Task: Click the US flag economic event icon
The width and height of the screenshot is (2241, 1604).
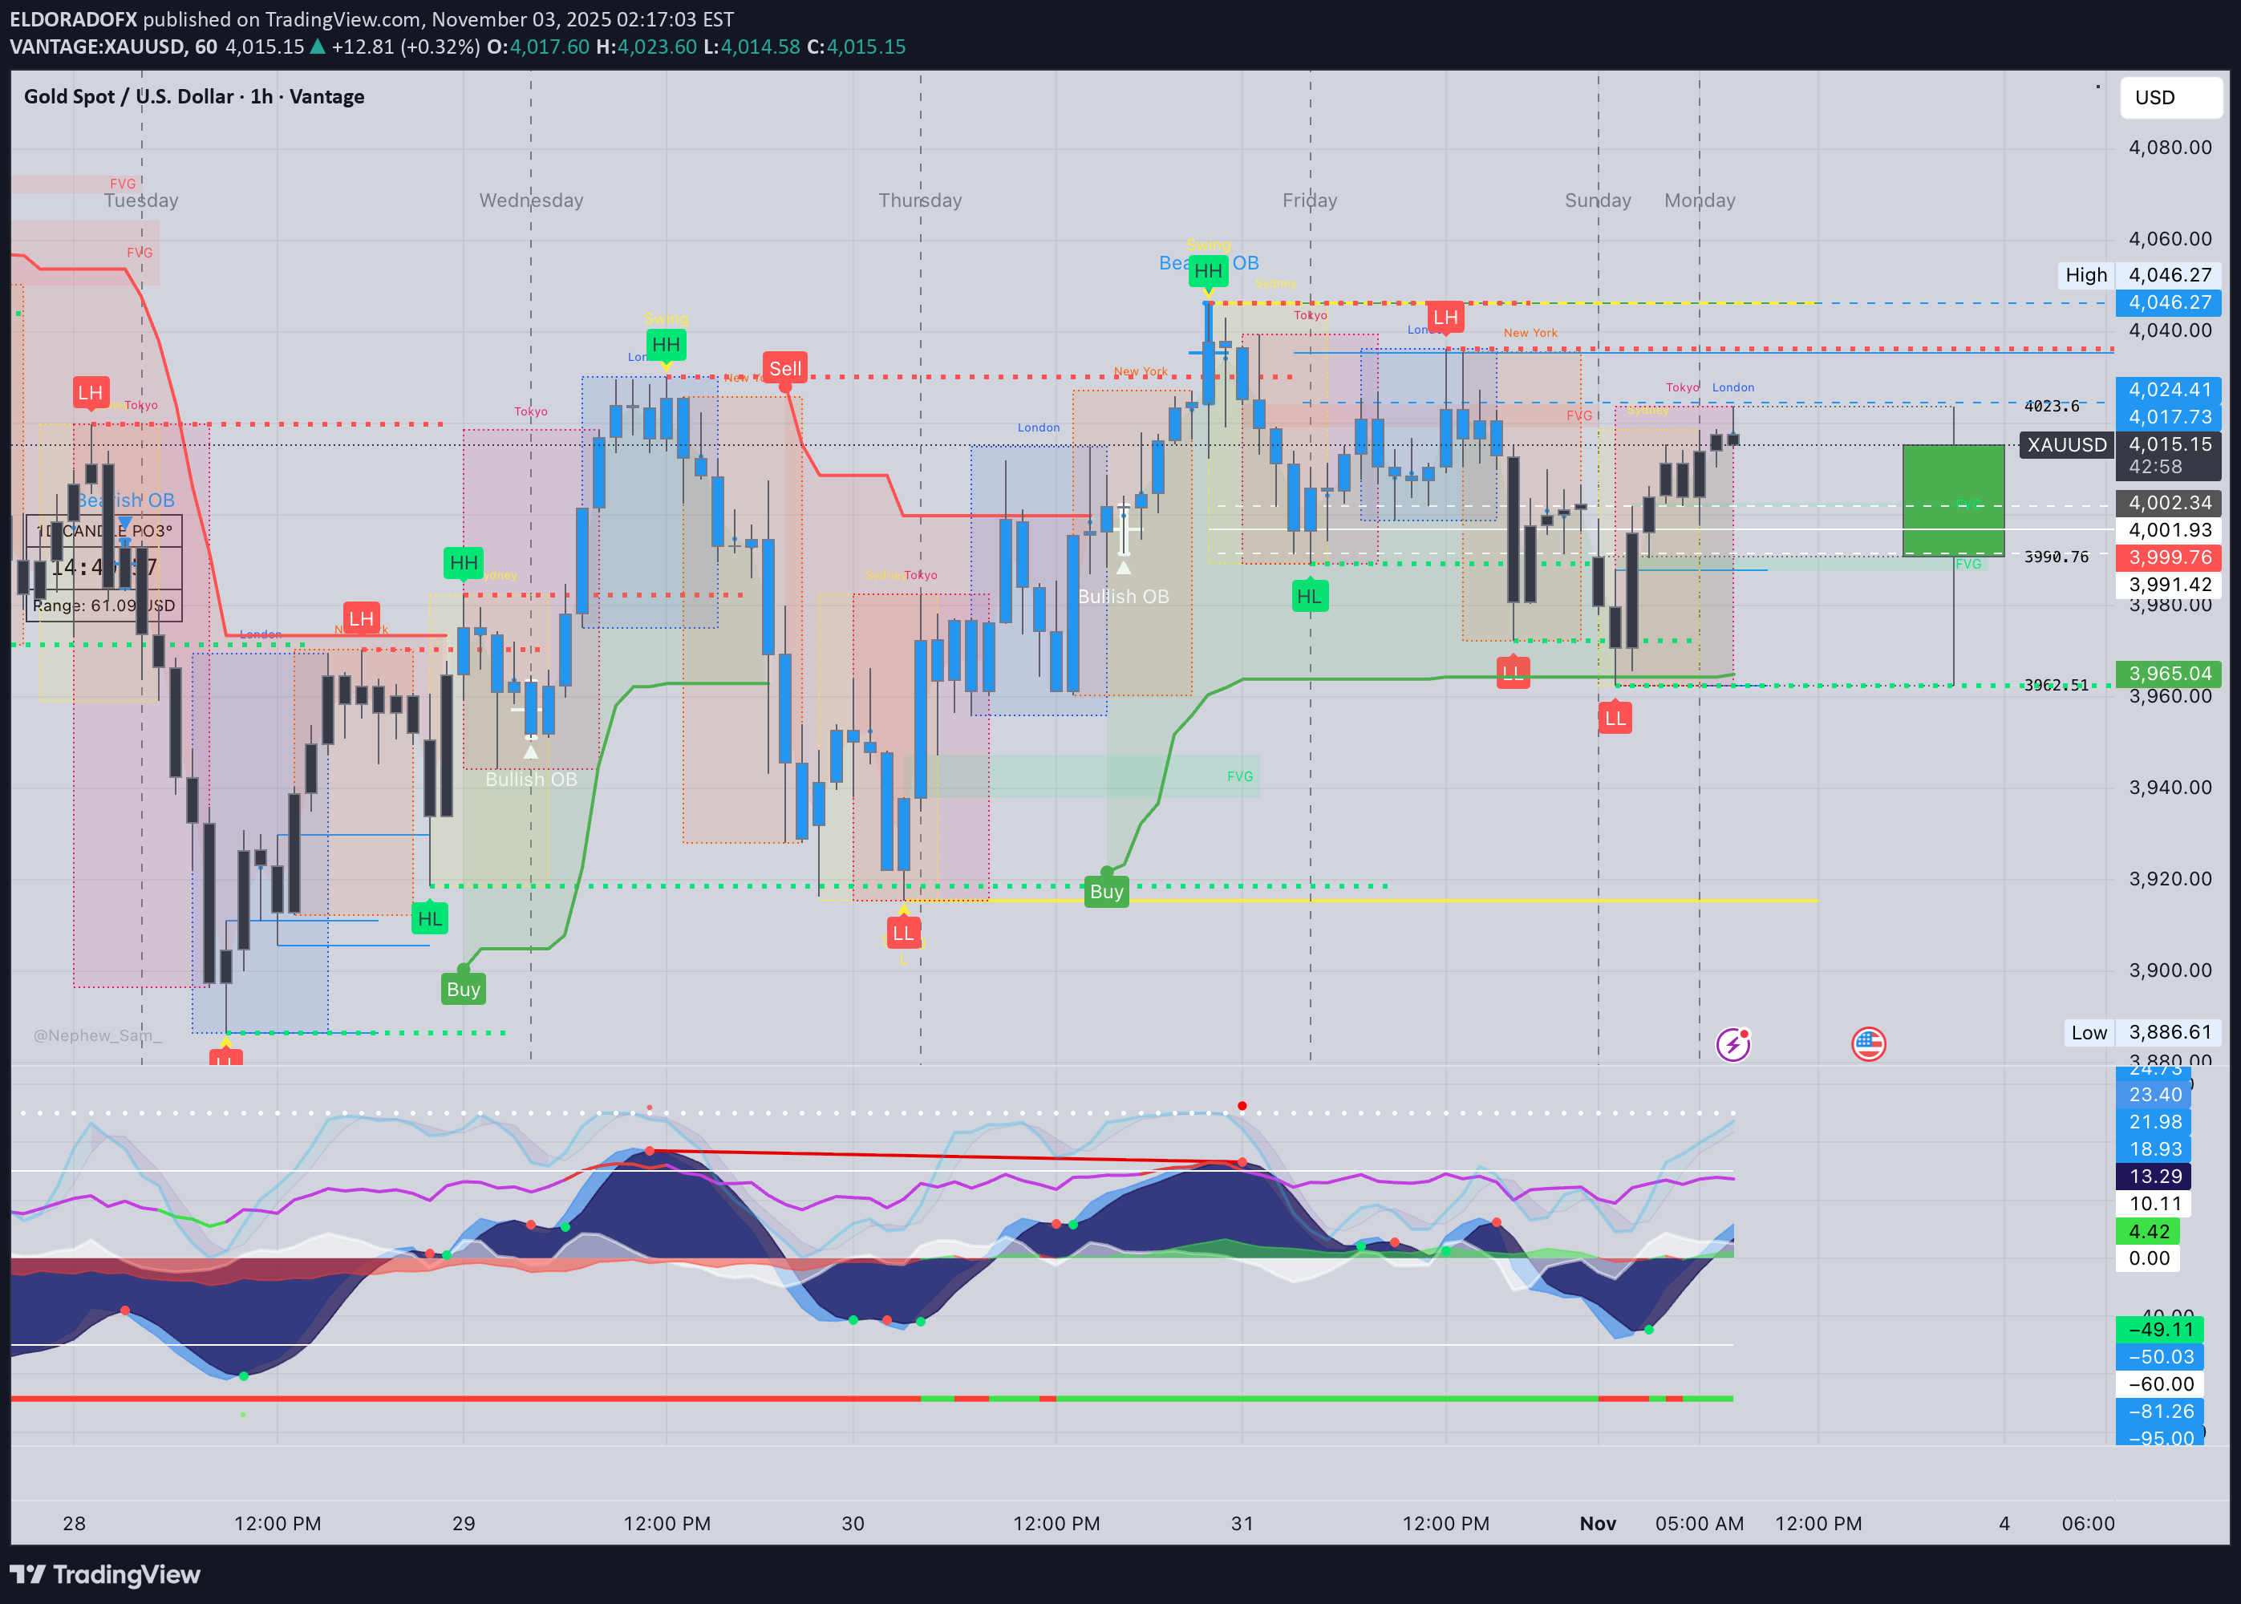Action: [1868, 1043]
